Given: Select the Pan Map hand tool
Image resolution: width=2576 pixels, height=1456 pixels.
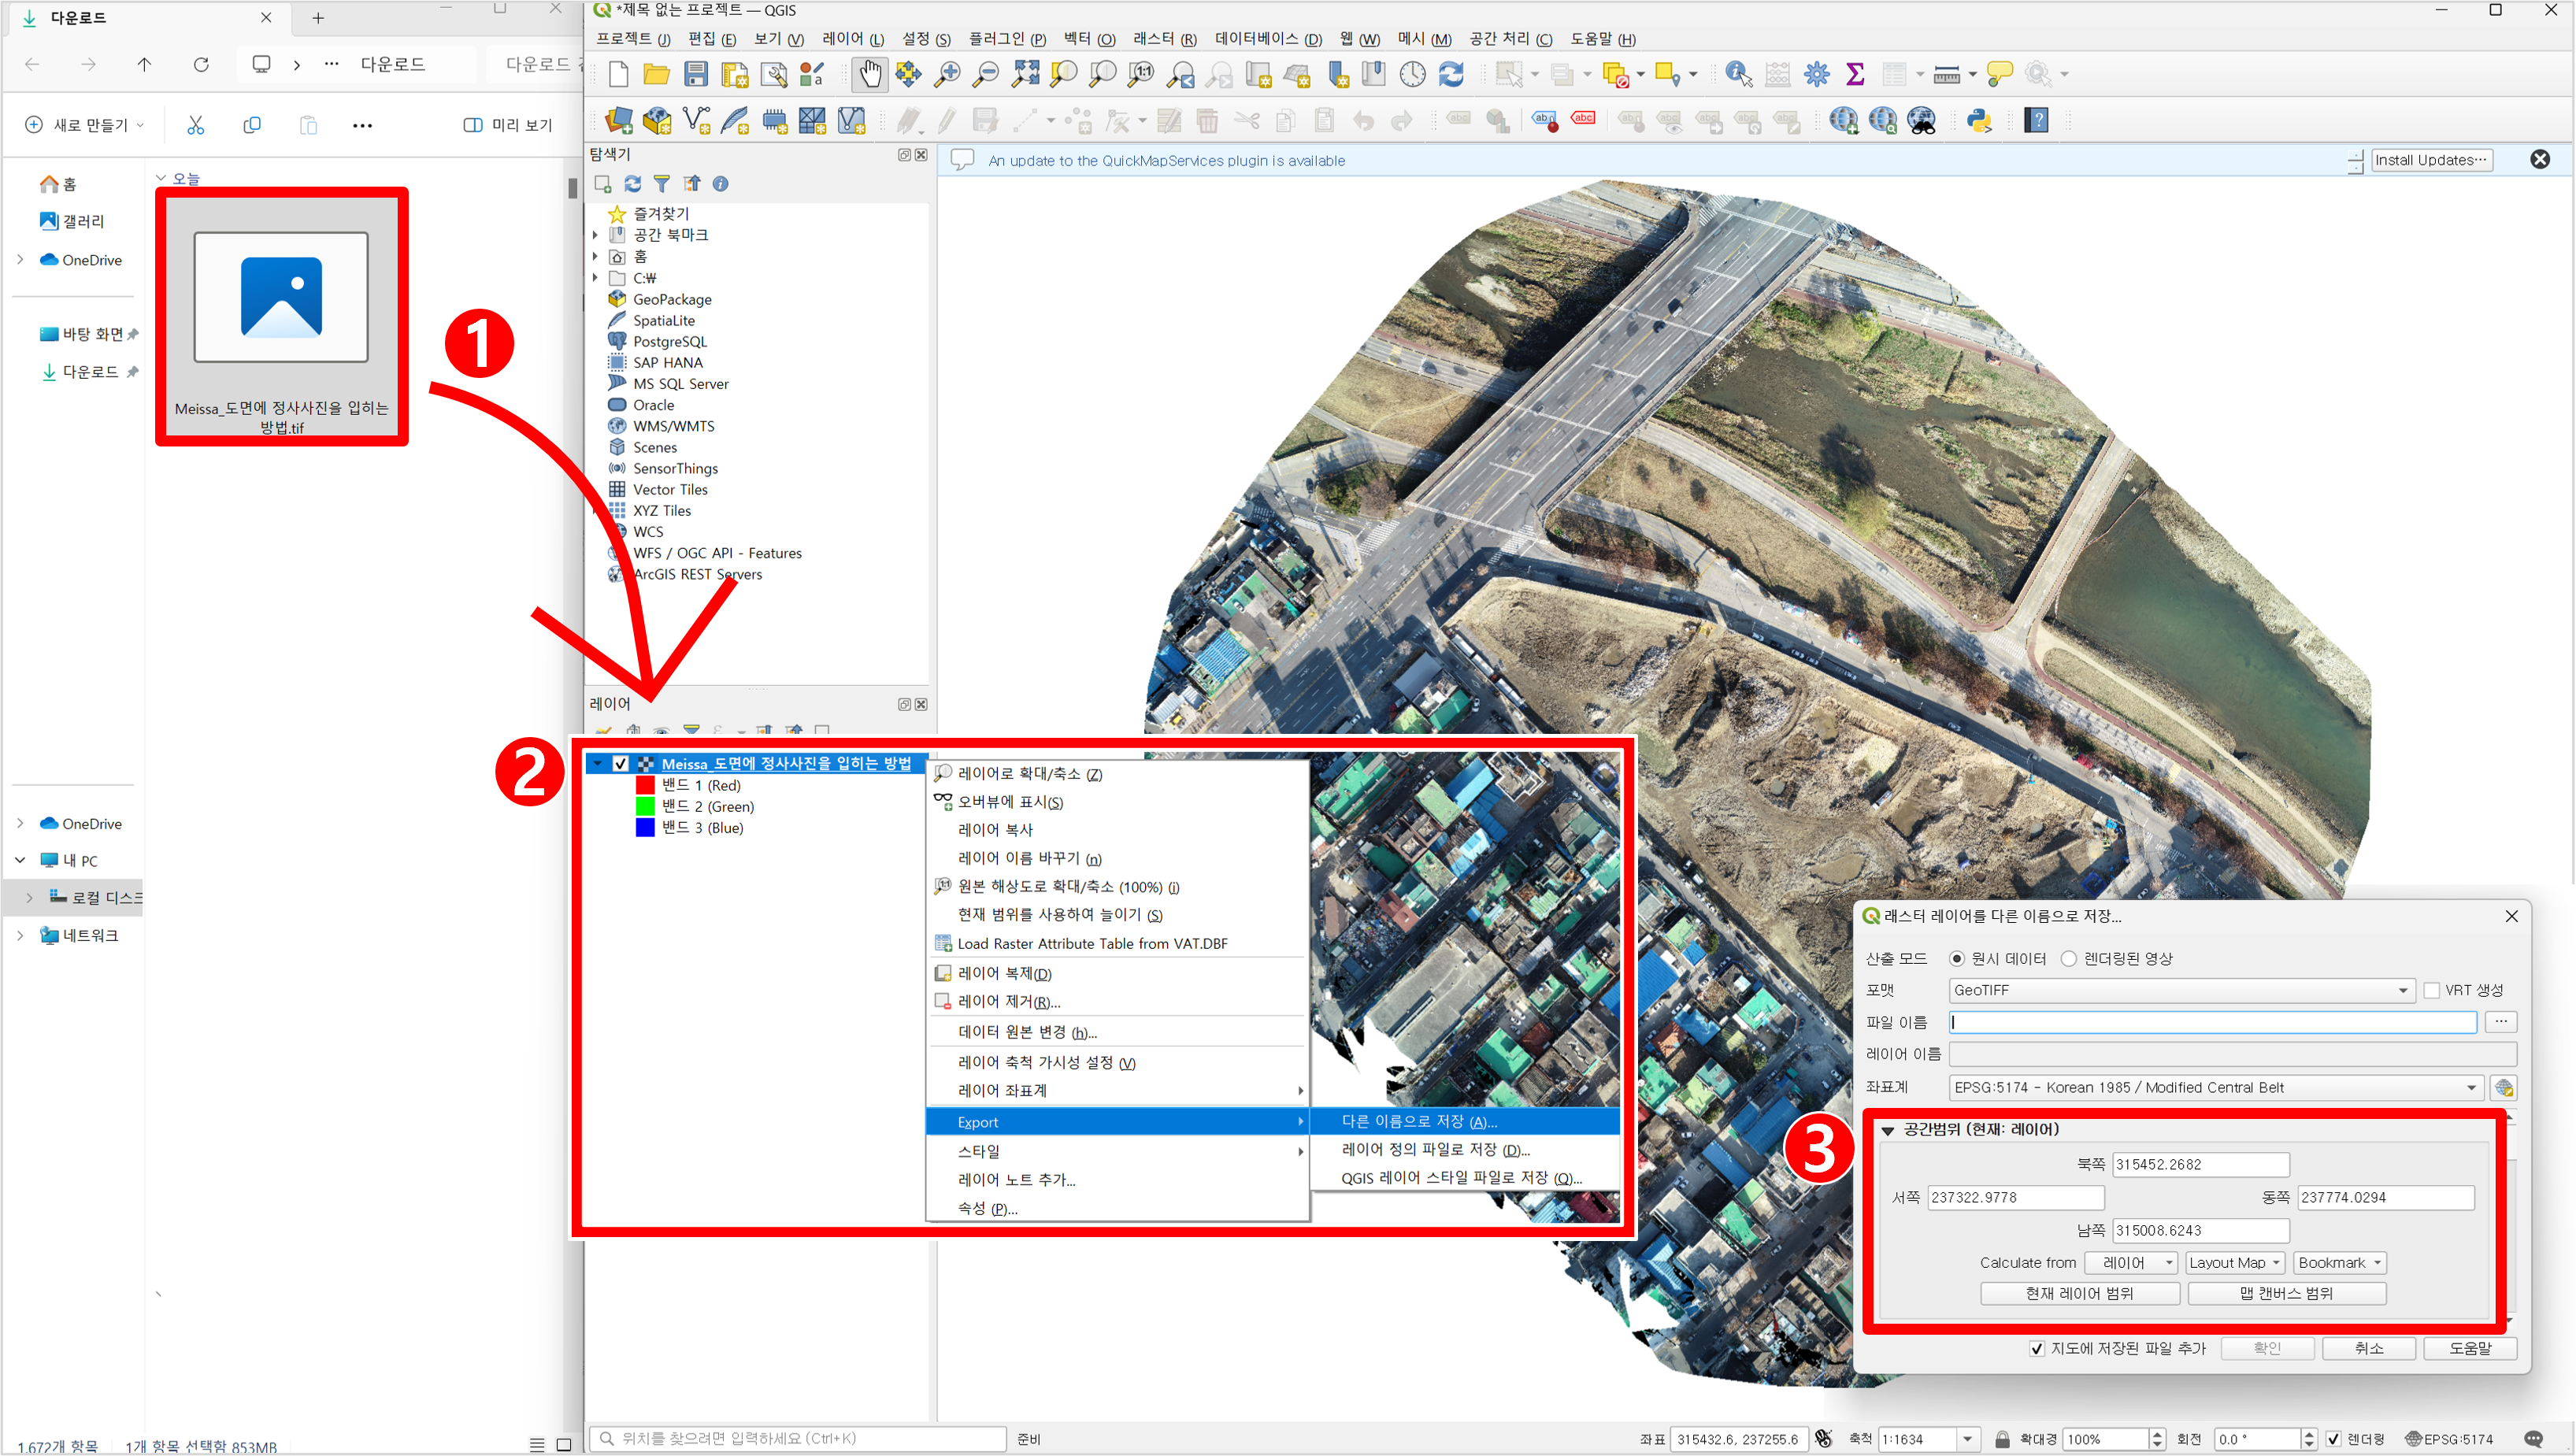Looking at the screenshot, I should 870,75.
